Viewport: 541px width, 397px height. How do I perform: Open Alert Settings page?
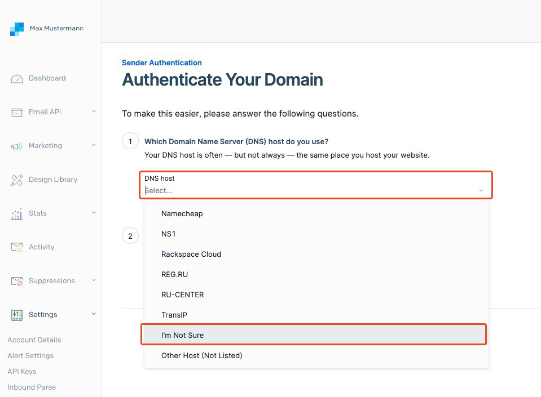(x=30, y=356)
